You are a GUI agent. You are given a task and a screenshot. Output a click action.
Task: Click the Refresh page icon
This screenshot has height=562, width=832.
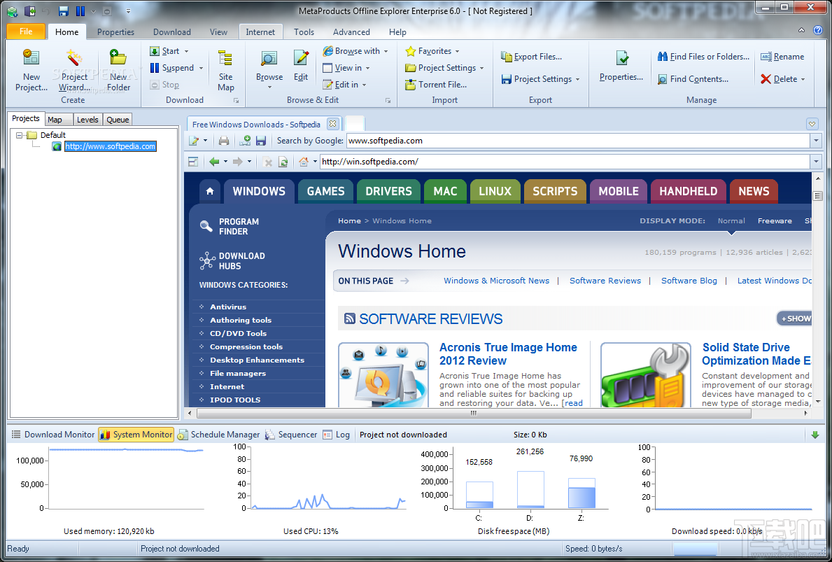[x=283, y=162]
